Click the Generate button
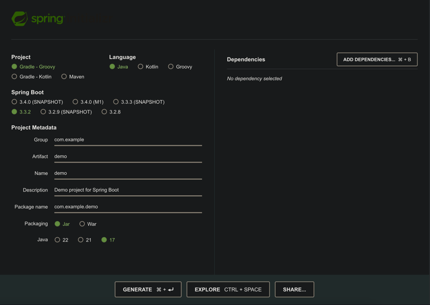Image resolution: width=430 pixels, height=305 pixels. click(x=148, y=289)
